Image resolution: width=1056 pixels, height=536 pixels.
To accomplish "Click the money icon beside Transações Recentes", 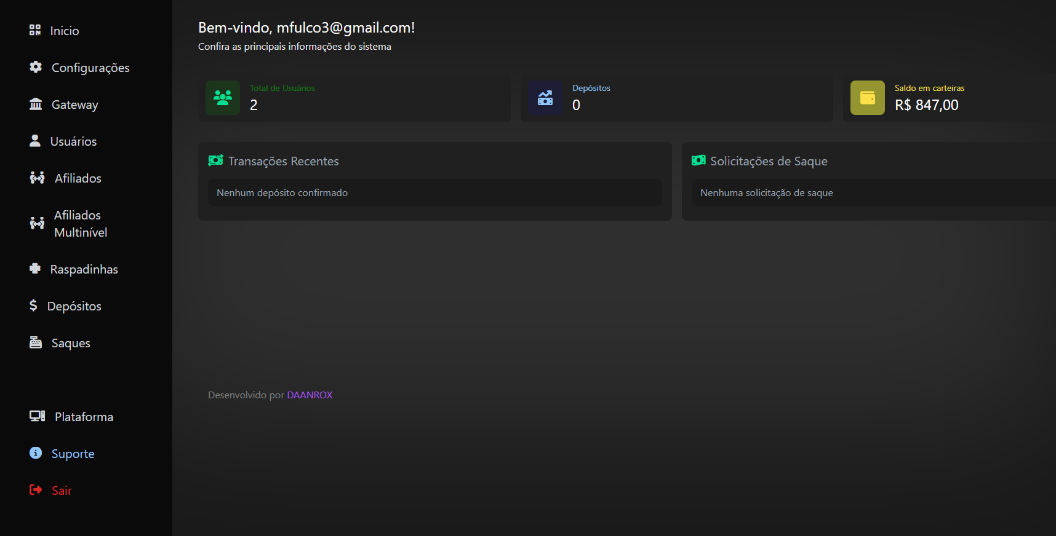I will (x=215, y=160).
